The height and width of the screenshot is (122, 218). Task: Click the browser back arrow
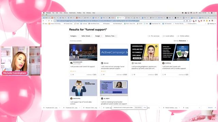click(43, 21)
